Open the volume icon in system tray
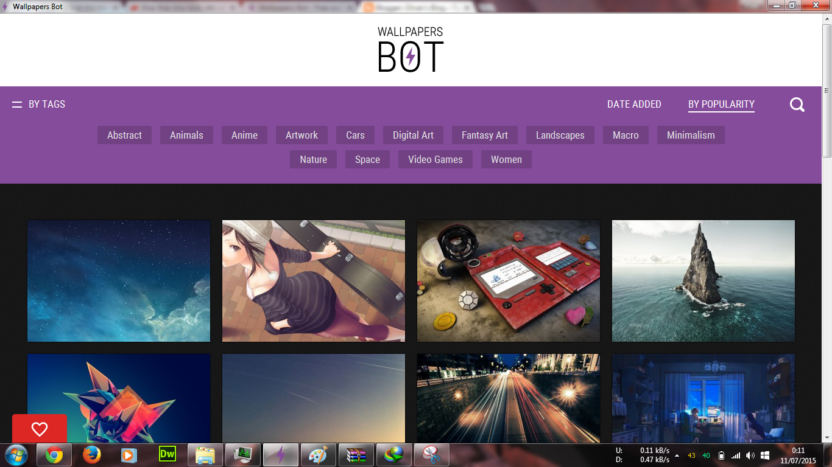The width and height of the screenshot is (832, 467). click(749, 455)
